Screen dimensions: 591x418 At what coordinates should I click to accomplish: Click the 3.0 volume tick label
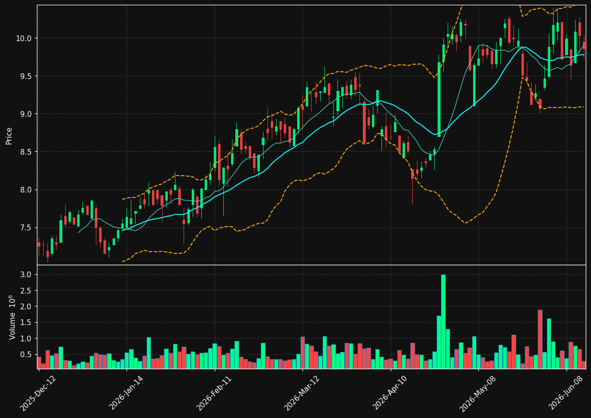pyautogui.click(x=25, y=274)
